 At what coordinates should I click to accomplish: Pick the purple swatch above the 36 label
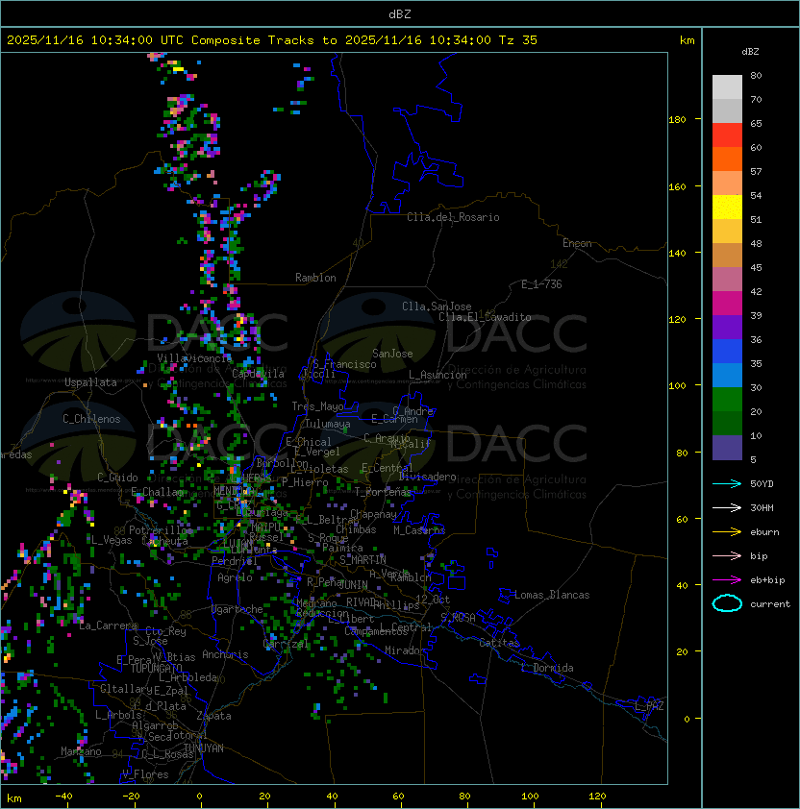727,327
